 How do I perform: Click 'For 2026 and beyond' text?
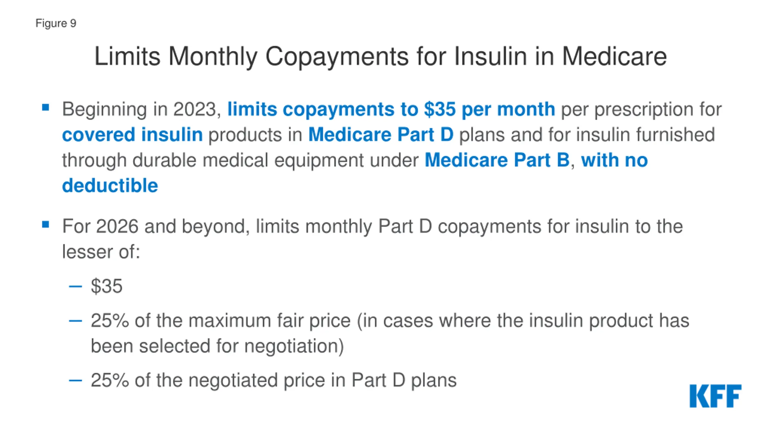156,226
